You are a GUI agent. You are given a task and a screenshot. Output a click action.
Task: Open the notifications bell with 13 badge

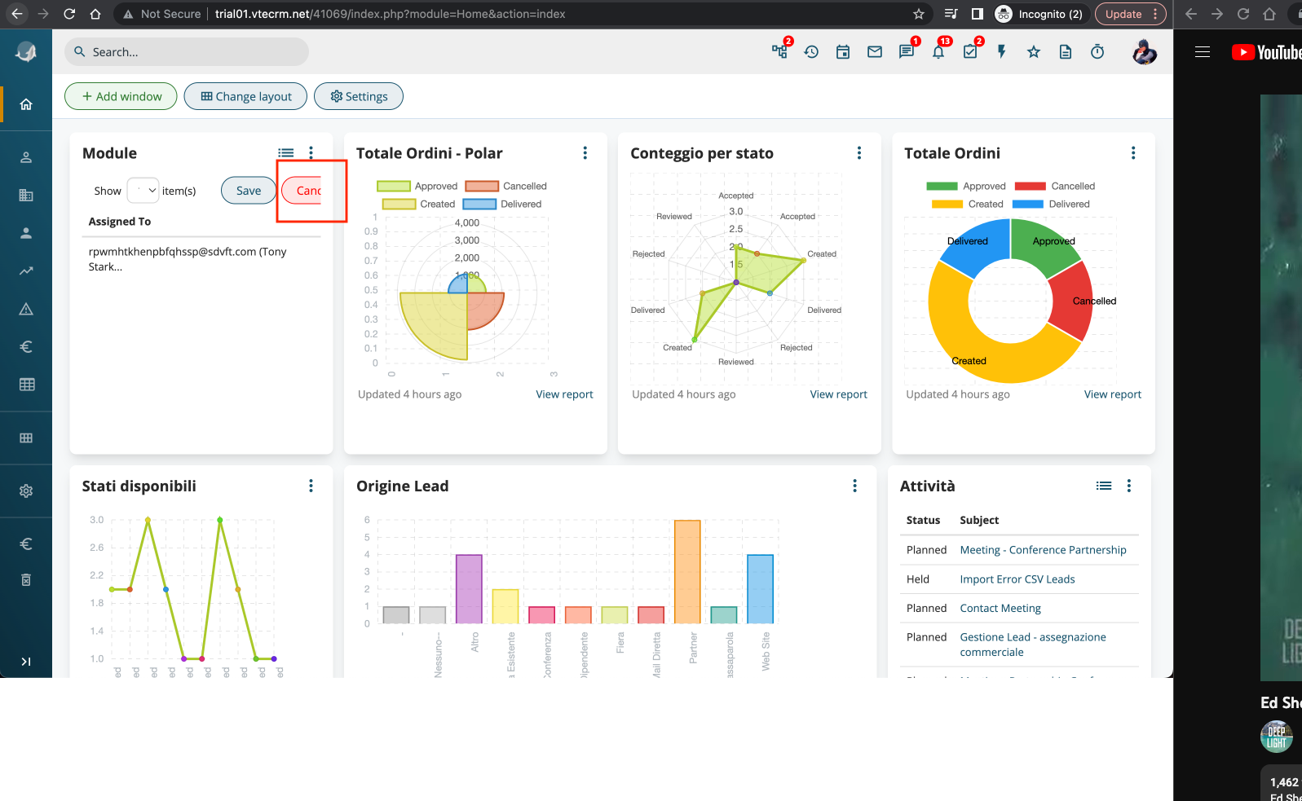click(x=938, y=52)
